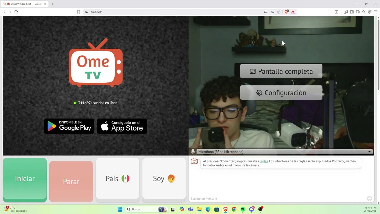The width and height of the screenshot is (380, 214).
Task: Open Microsoft Edge from taskbar
Action: [208, 209]
